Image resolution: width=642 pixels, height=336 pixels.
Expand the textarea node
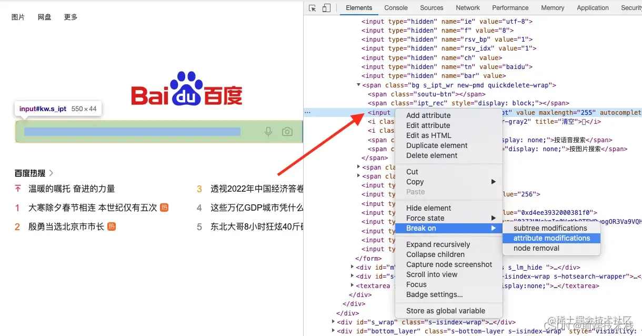click(x=352, y=285)
